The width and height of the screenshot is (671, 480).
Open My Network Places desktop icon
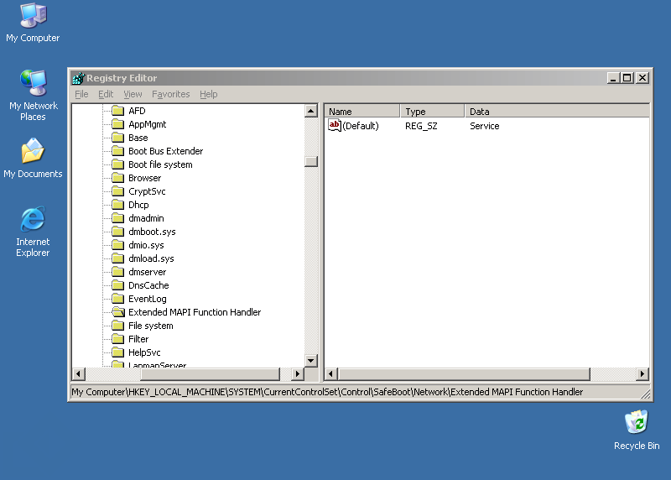click(x=33, y=95)
